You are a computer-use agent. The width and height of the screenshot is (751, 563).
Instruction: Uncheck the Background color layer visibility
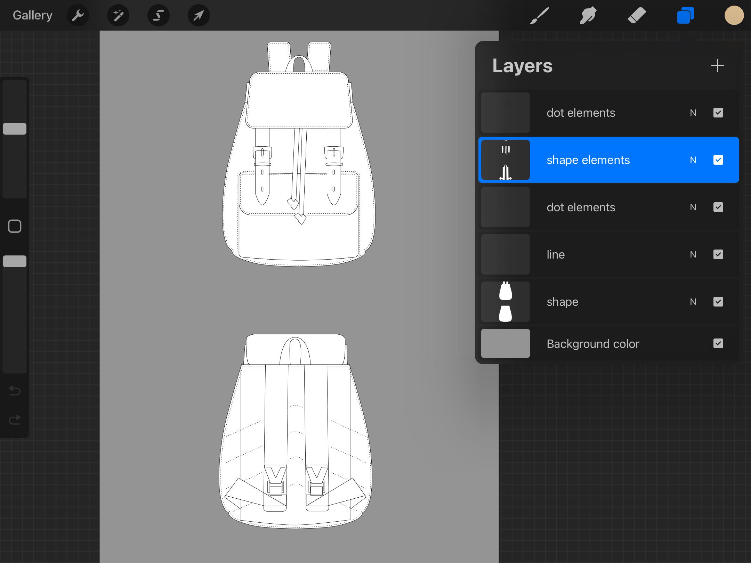coord(718,344)
